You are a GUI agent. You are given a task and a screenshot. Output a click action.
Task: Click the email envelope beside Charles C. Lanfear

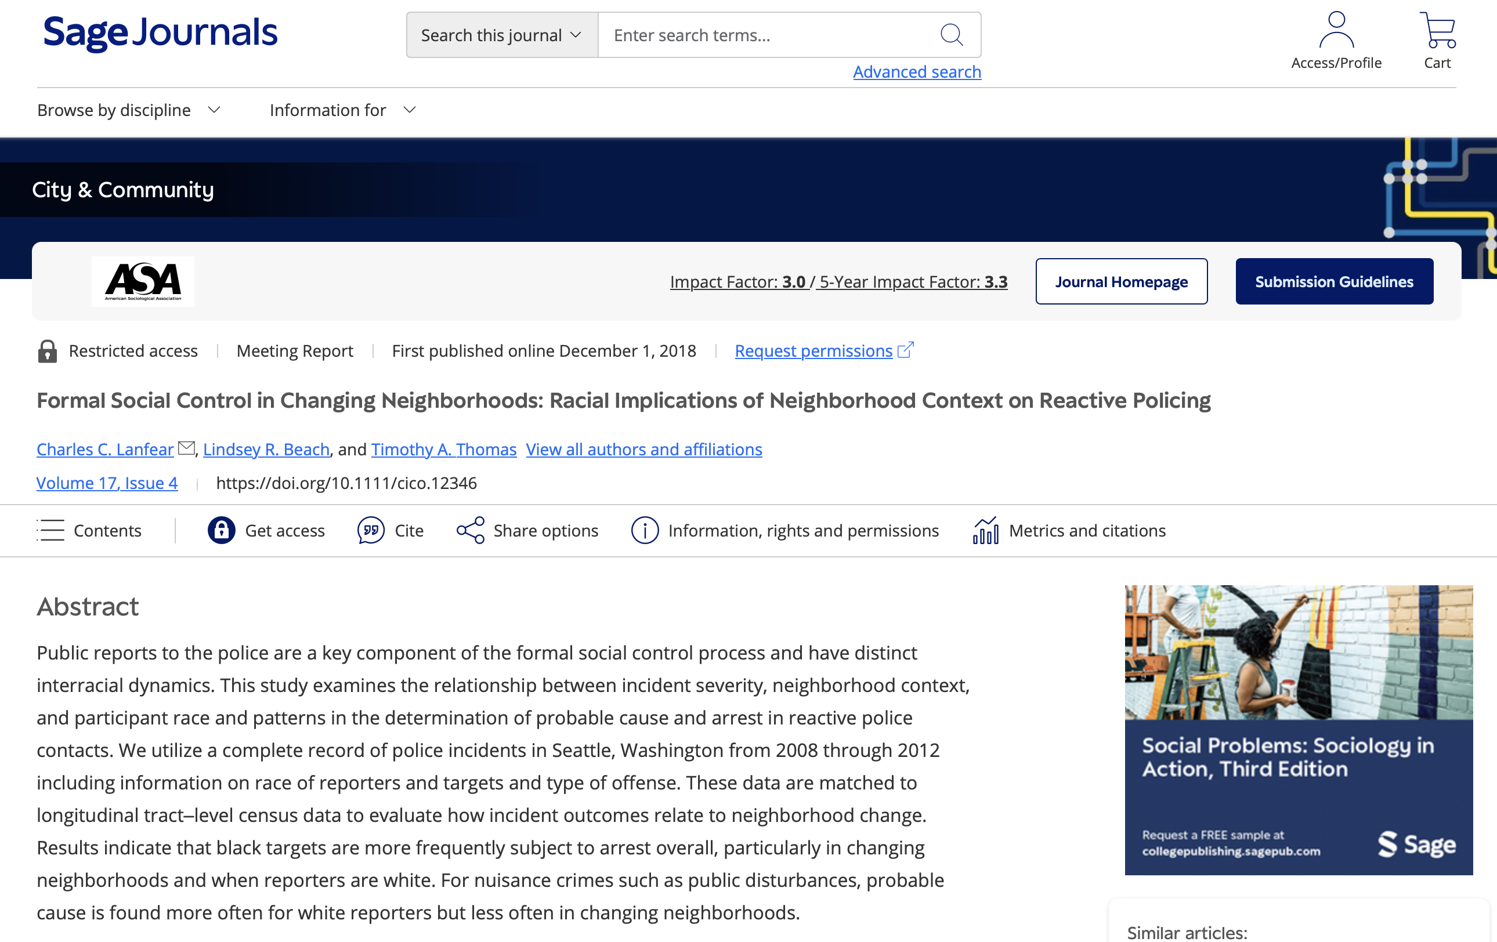tap(186, 448)
